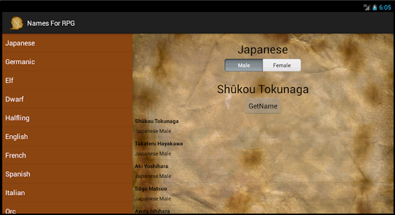The width and height of the screenshot is (395, 215).
Task: Tap the battery status icon
Action: (375, 7)
